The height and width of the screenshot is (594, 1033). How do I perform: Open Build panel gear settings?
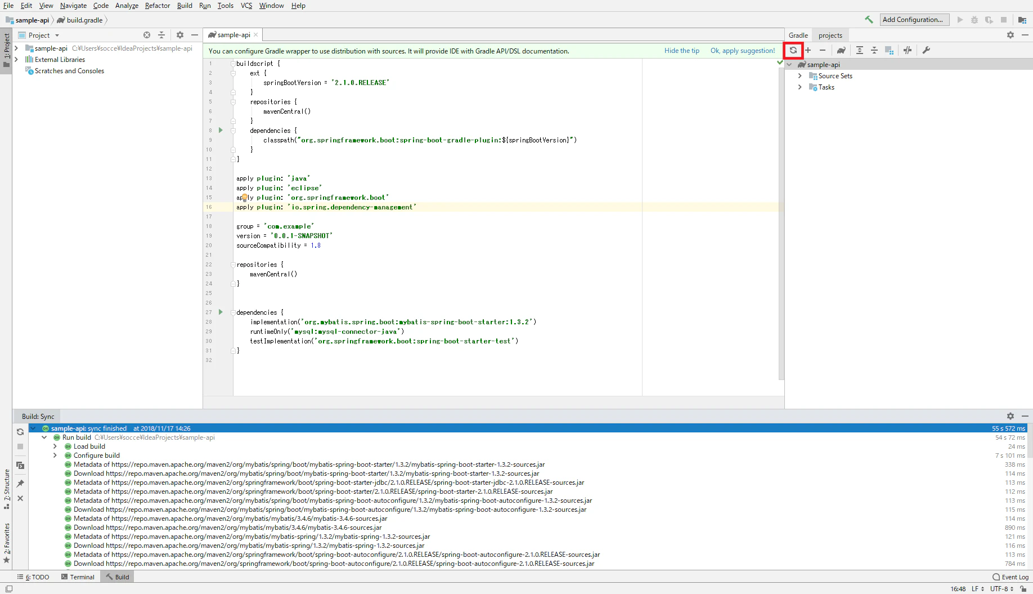point(1010,416)
